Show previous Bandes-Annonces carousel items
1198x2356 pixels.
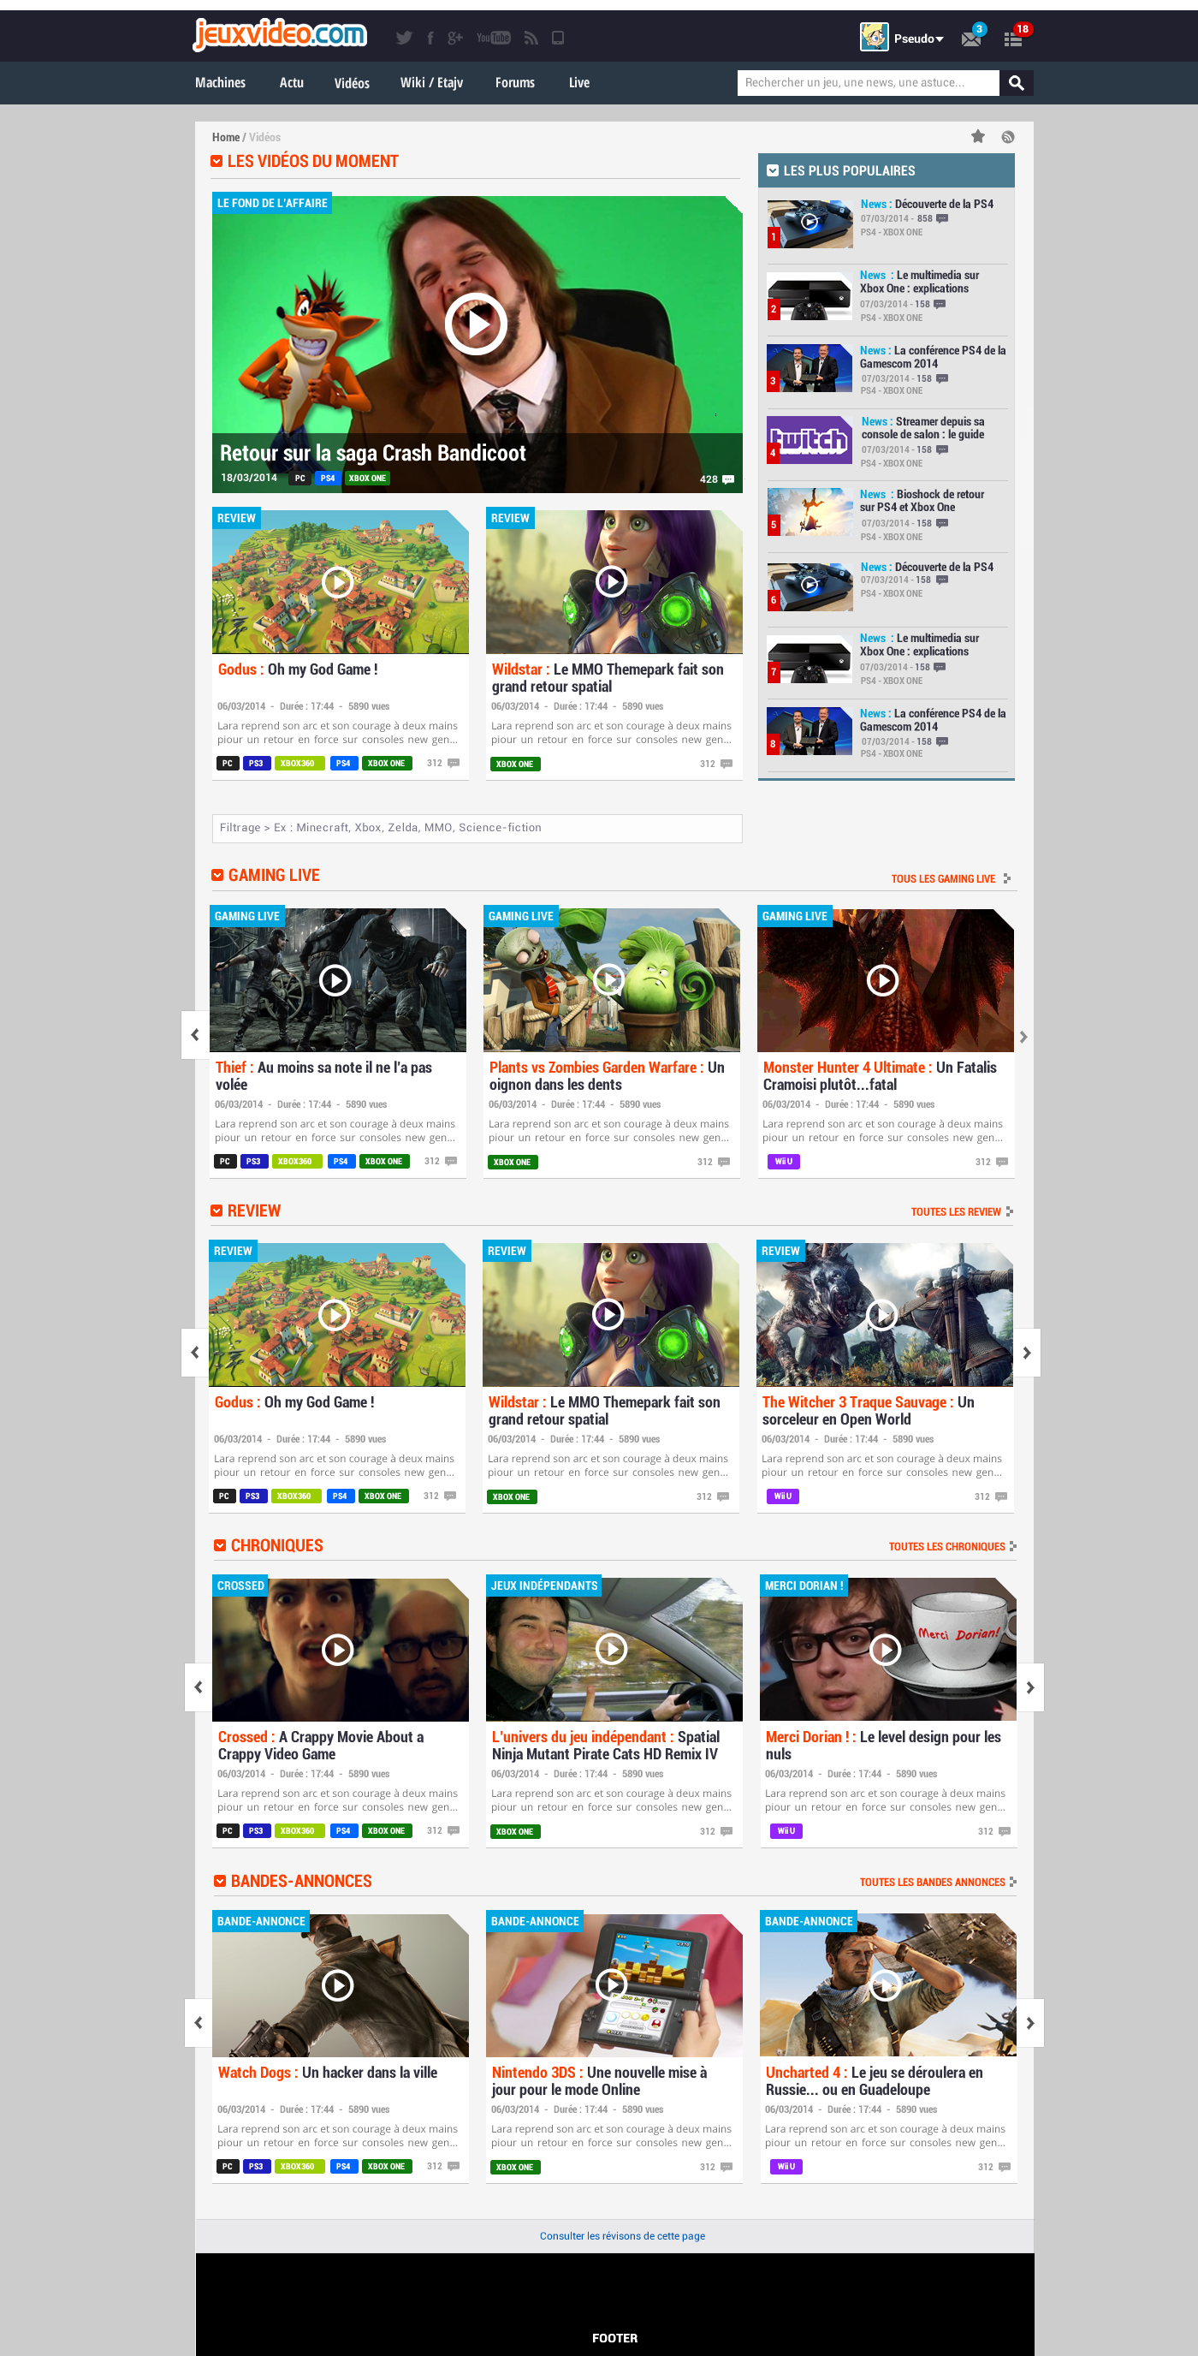pos(198,2023)
